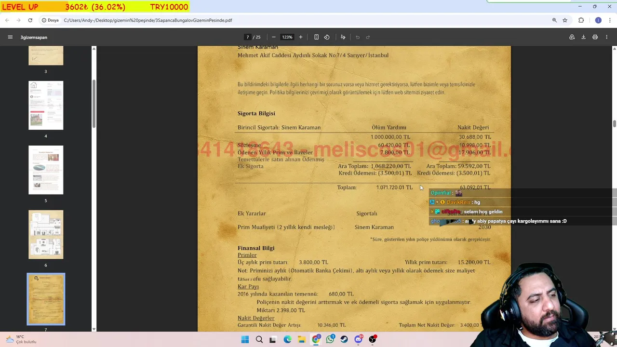Open OBS Studio from the taskbar
Viewport: 617px width, 347px height.
[373, 339]
